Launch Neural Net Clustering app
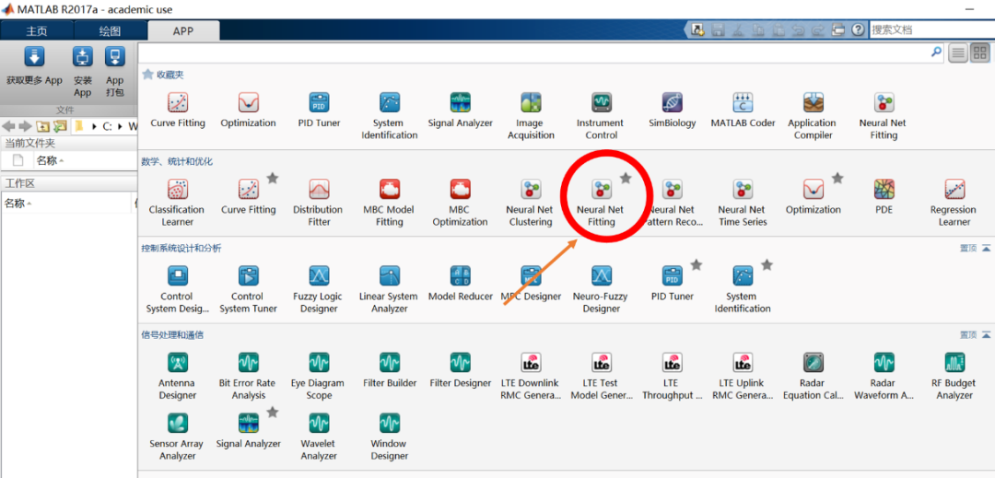The height and width of the screenshot is (478, 995). tap(531, 203)
